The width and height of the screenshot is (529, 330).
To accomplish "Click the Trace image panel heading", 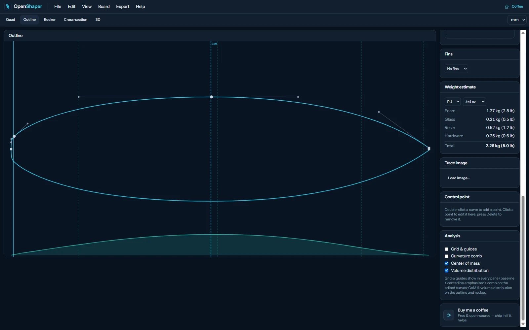I will tap(456, 163).
